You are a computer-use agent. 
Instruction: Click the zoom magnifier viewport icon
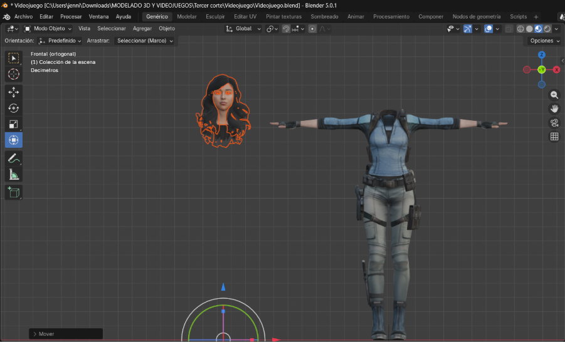[x=554, y=95]
